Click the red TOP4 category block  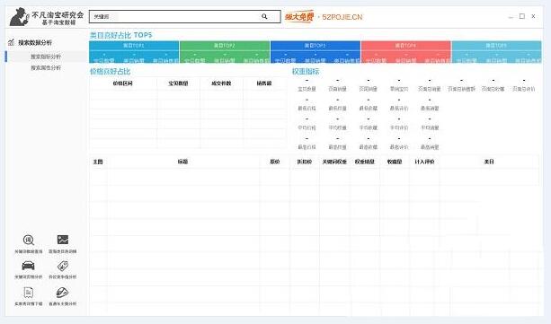point(406,52)
